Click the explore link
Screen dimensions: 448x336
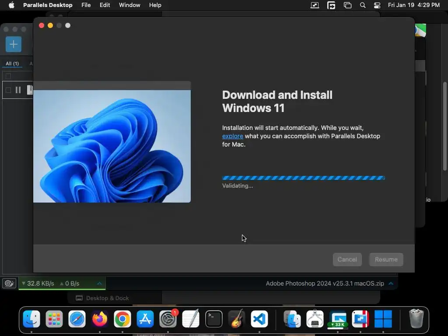[x=233, y=136]
